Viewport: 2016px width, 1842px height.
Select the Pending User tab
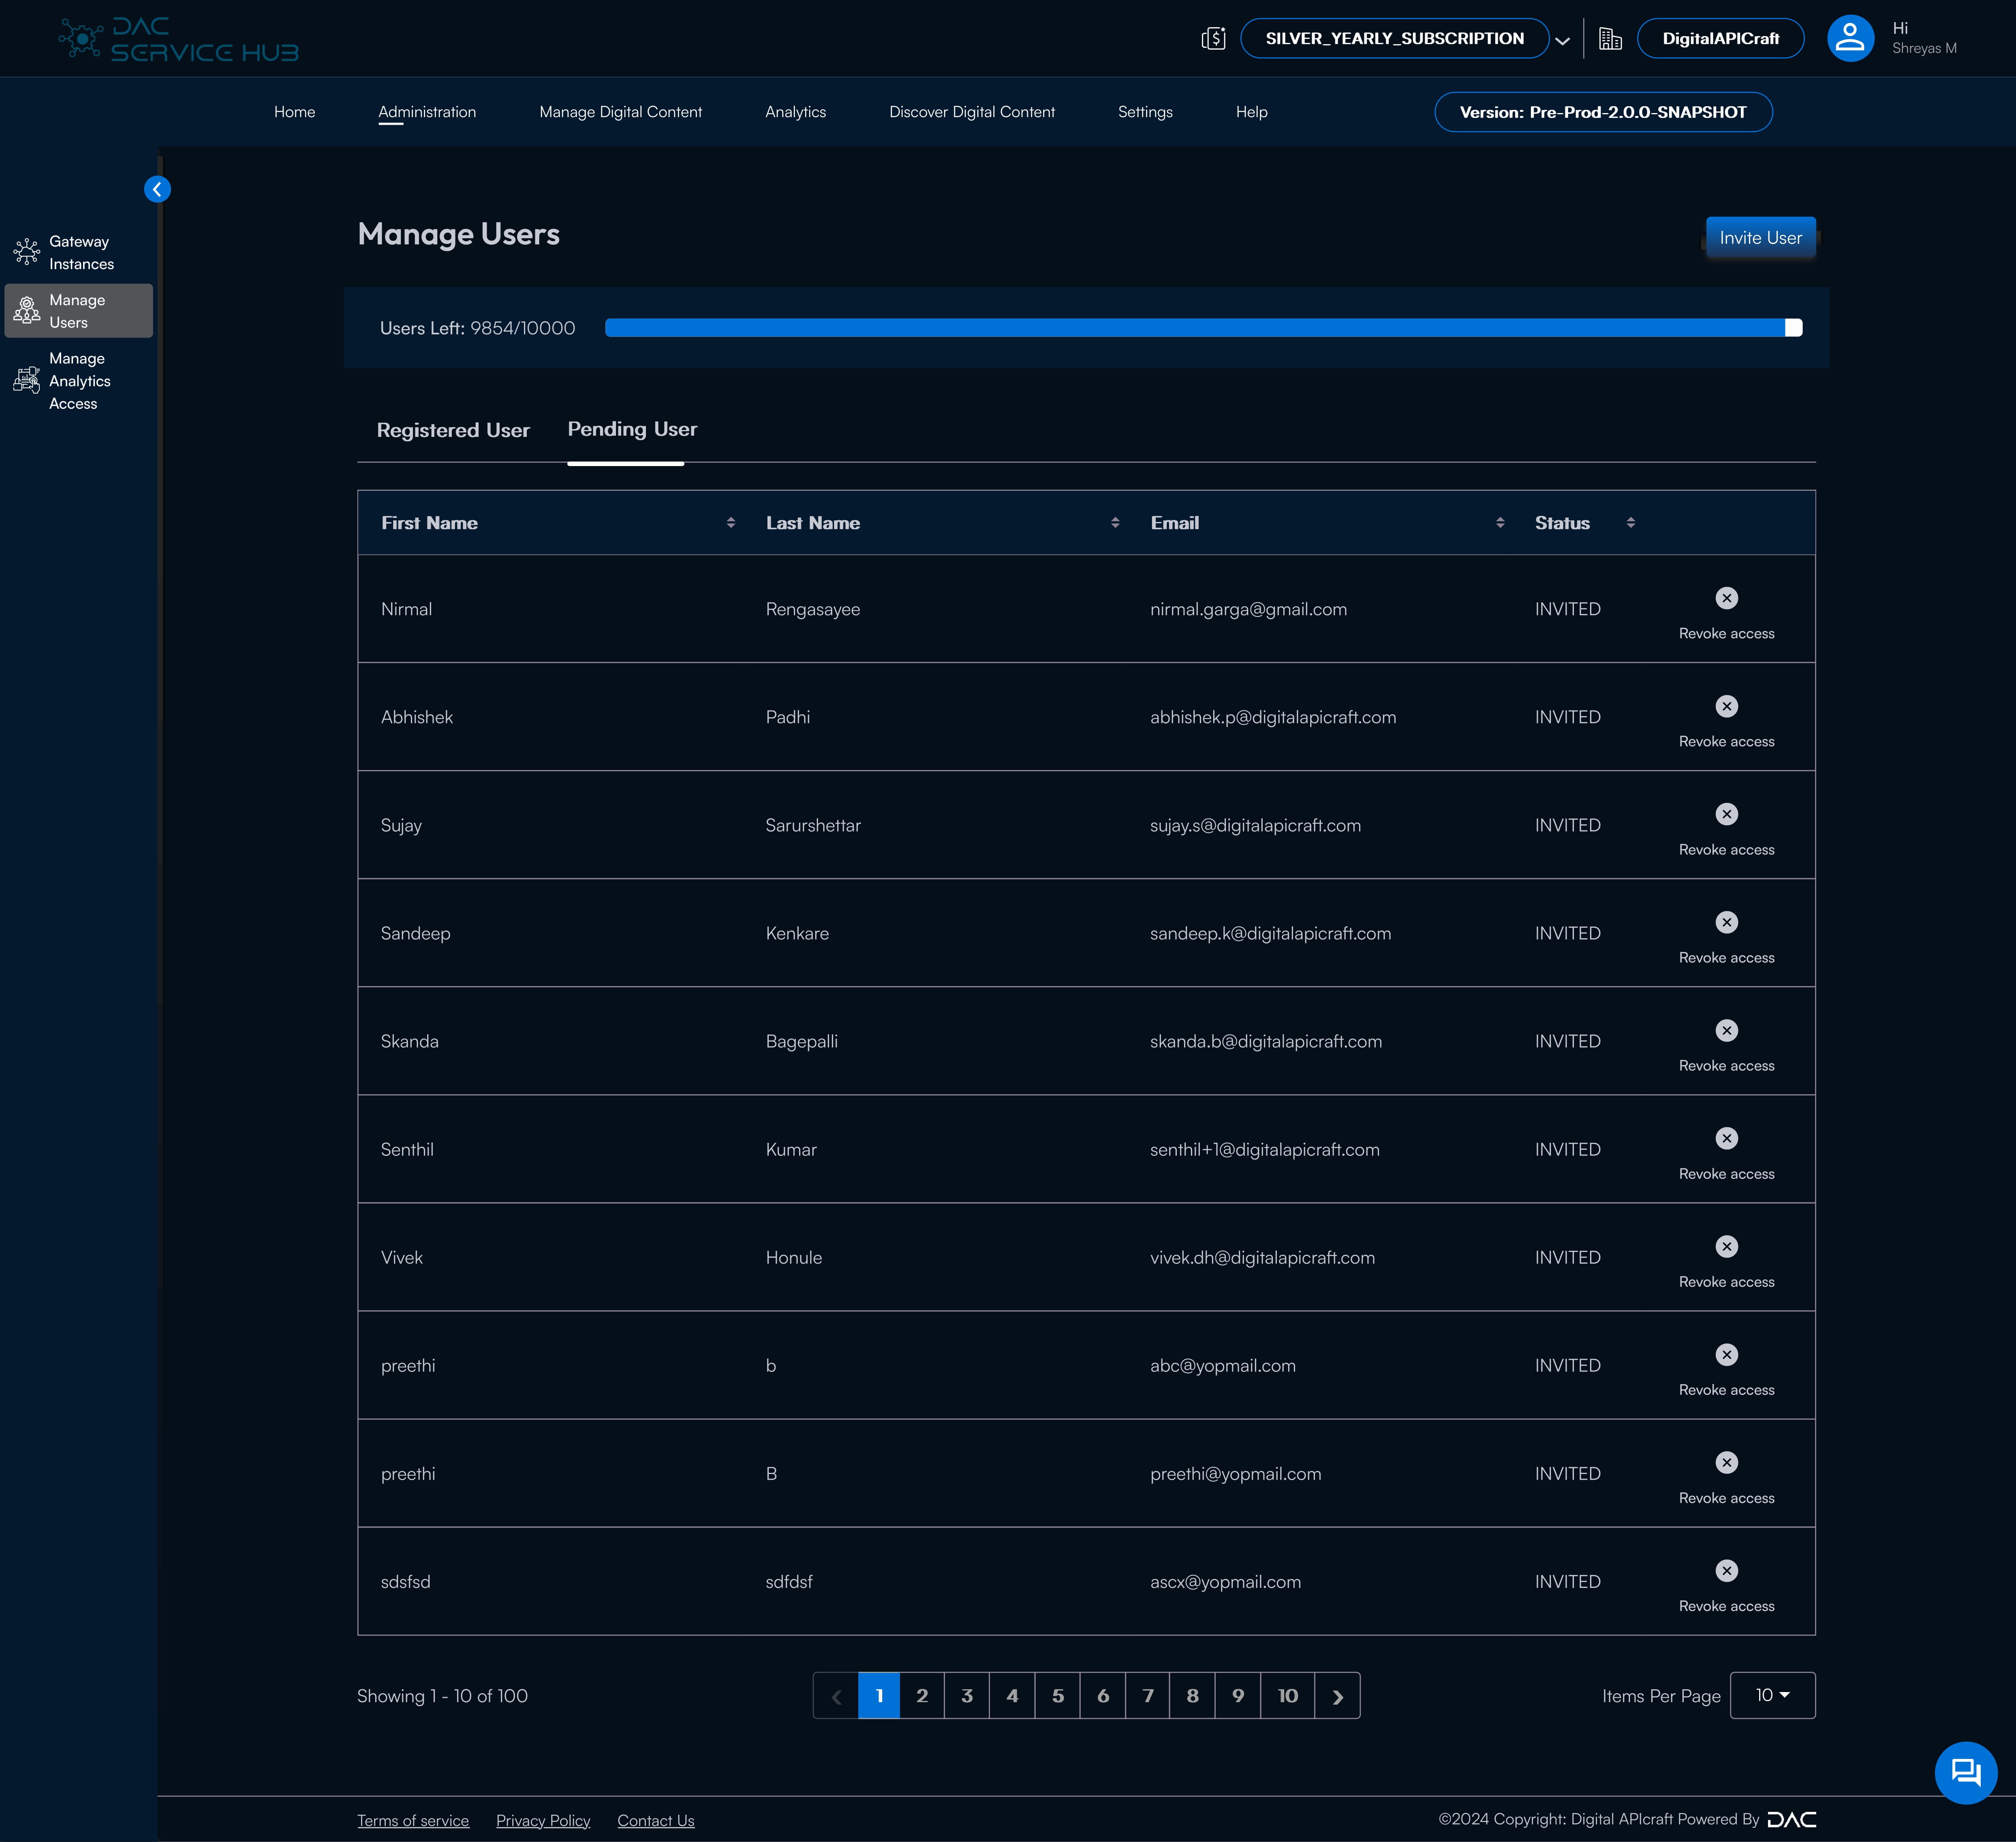pos(632,429)
